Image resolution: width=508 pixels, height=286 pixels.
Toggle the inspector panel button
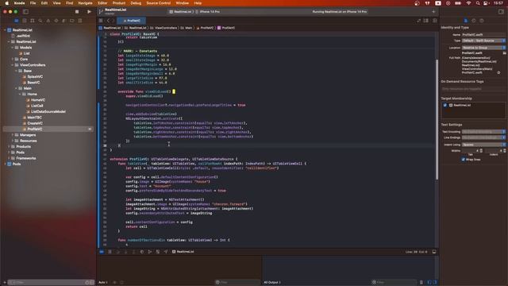pyautogui.click(x=501, y=12)
